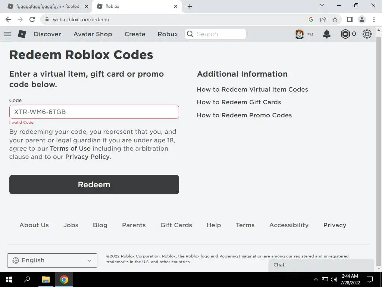Open the Parents footer link

134,225
